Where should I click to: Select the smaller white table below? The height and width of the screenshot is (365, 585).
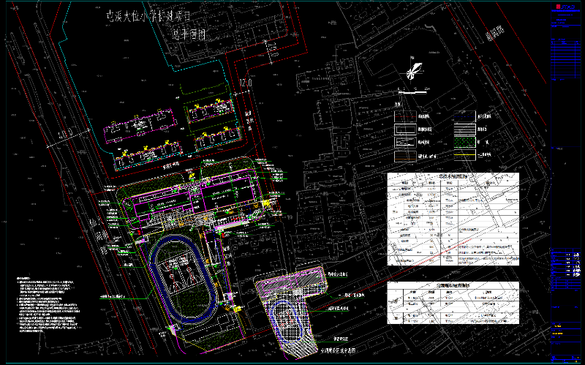pos(452,305)
